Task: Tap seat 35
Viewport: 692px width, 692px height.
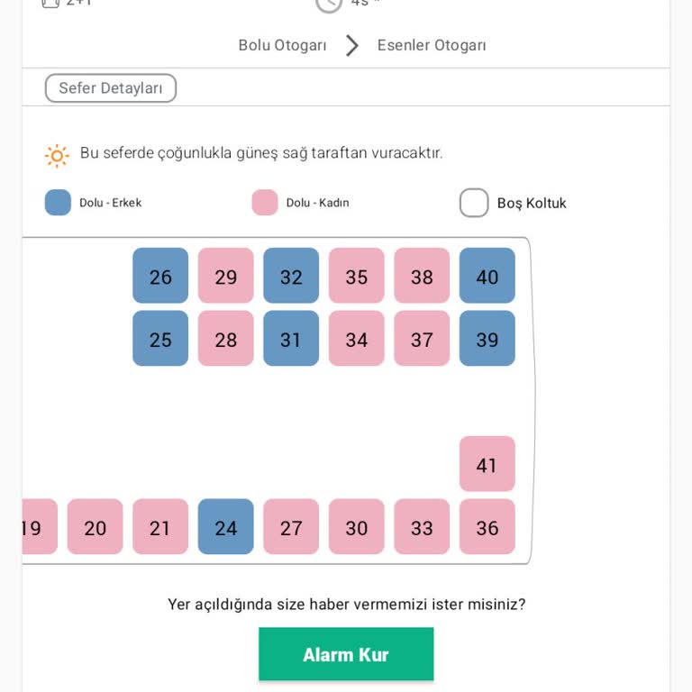Action: (x=356, y=276)
